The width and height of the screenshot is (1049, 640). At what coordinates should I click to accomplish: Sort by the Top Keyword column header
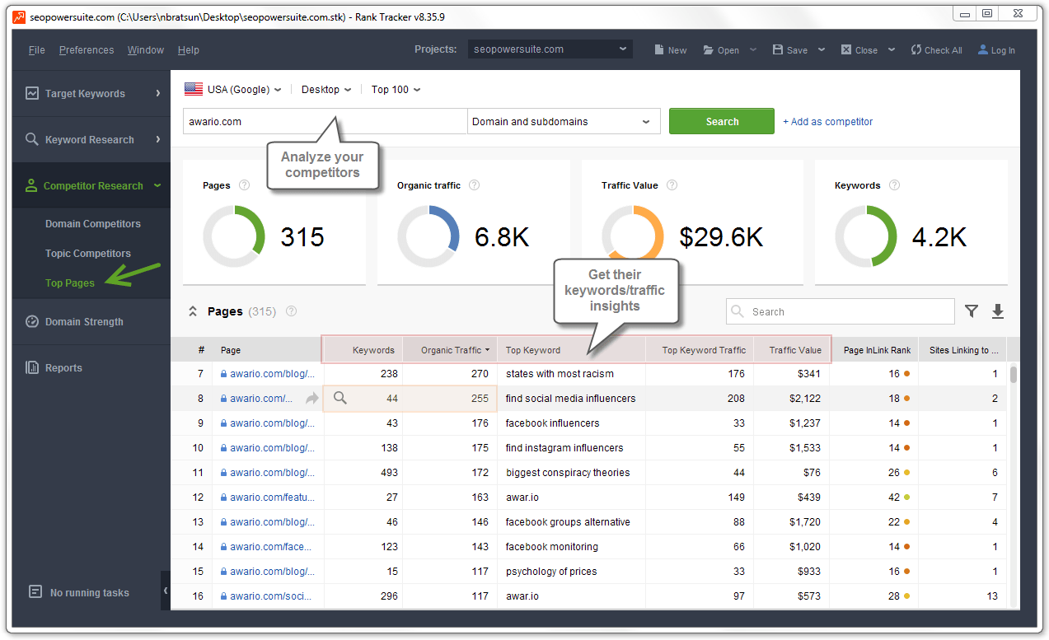click(x=572, y=350)
